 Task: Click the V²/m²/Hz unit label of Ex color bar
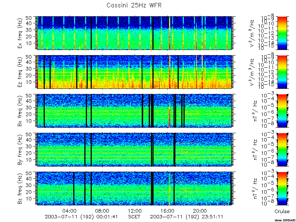(253, 33)
